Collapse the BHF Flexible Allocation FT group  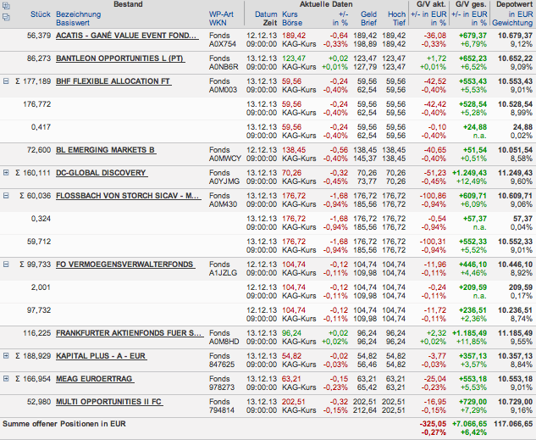6,81
